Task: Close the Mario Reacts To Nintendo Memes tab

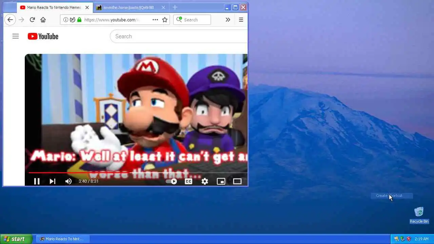Action: pos(87,7)
